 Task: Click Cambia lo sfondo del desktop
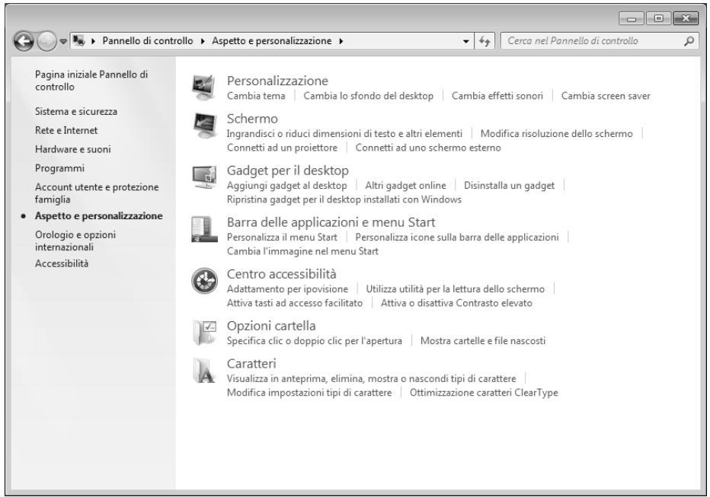369,96
